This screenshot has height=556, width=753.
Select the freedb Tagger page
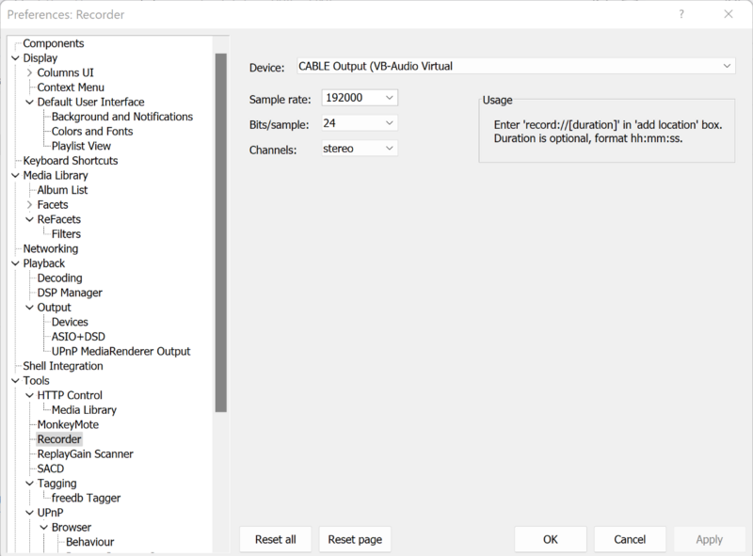[x=88, y=498]
